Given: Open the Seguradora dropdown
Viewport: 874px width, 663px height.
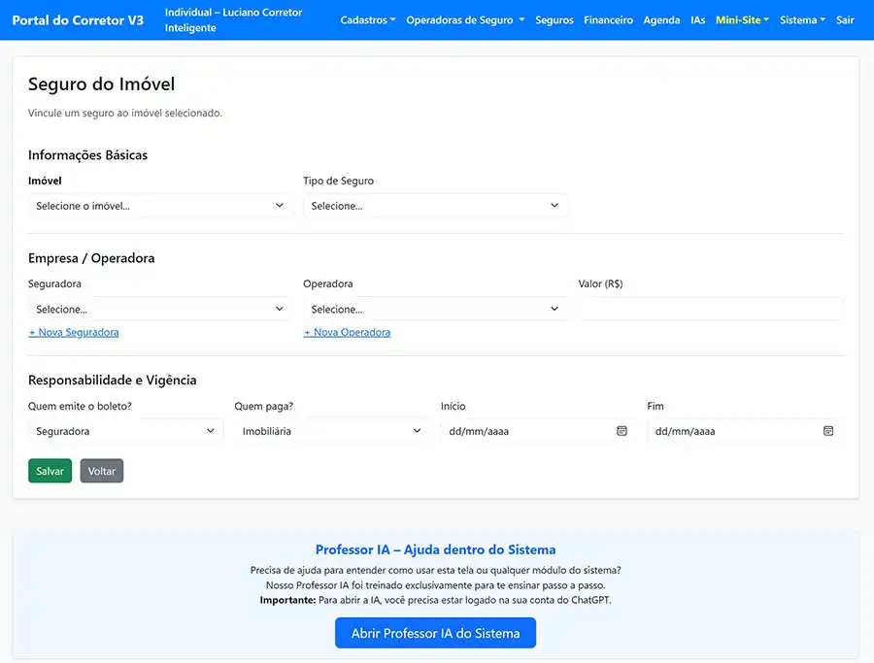Looking at the screenshot, I should pyautogui.click(x=157, y=308).
